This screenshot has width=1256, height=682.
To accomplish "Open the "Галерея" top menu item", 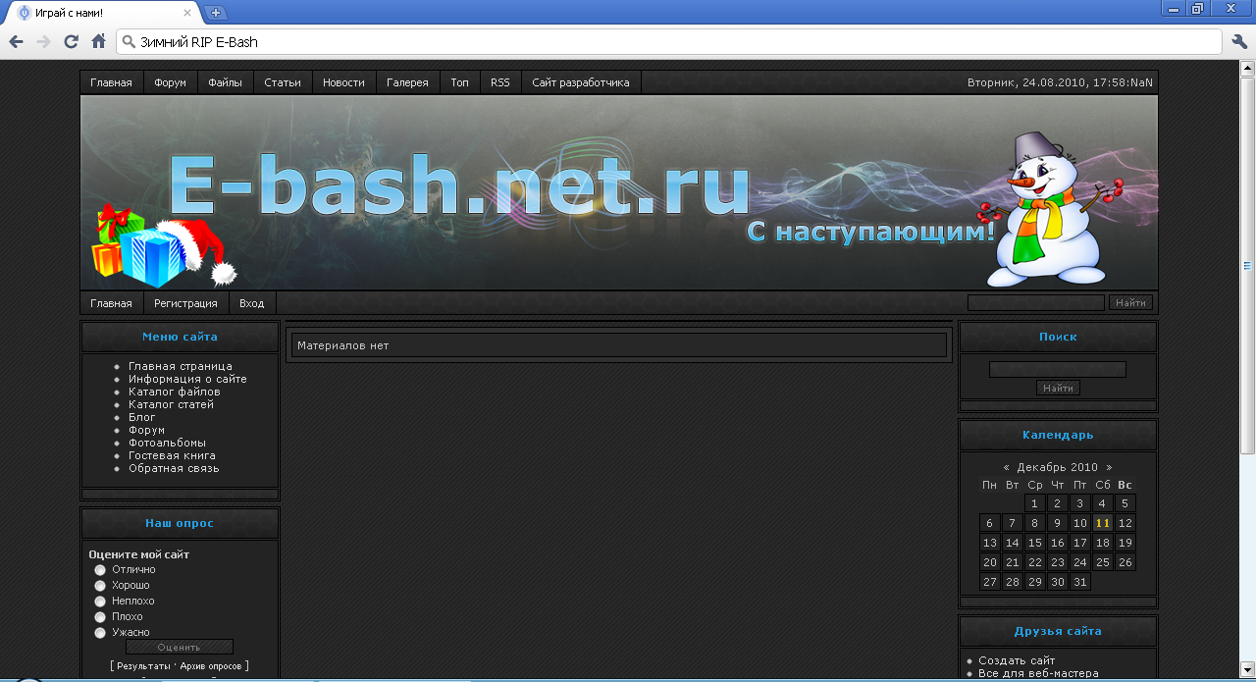I will pos(407,82).
